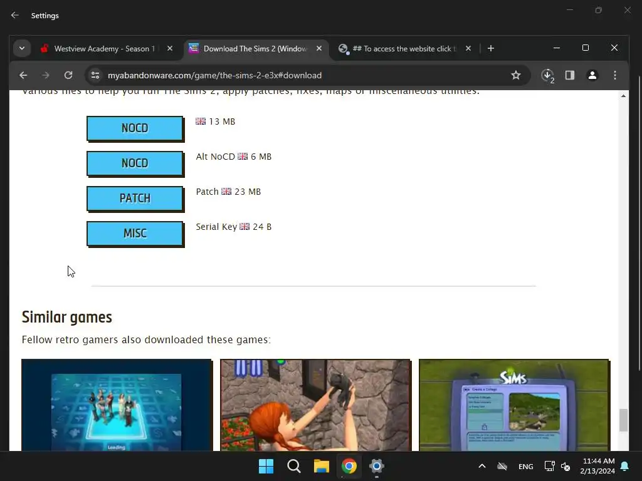Open the Settings app from the taskbar

pyautogui.click(x=377, y=466)
